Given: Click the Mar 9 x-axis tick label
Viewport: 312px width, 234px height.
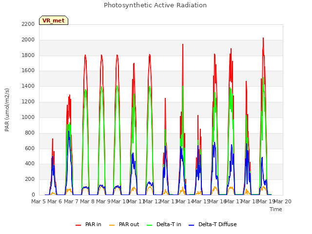Looking at the screenshot, I should (103, 201).
